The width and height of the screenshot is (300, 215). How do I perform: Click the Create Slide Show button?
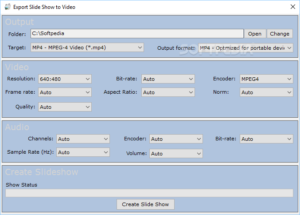pyautogui.click(x=145, y=204)
